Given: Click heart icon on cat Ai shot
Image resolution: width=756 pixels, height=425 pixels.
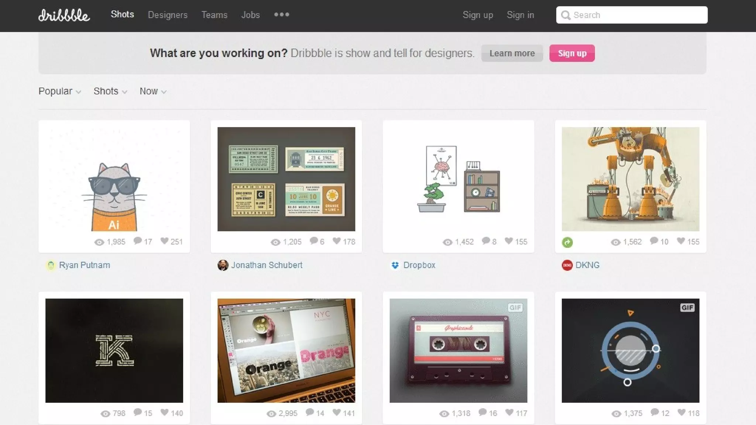Looking at the screenshot, I should coord(164,241).
